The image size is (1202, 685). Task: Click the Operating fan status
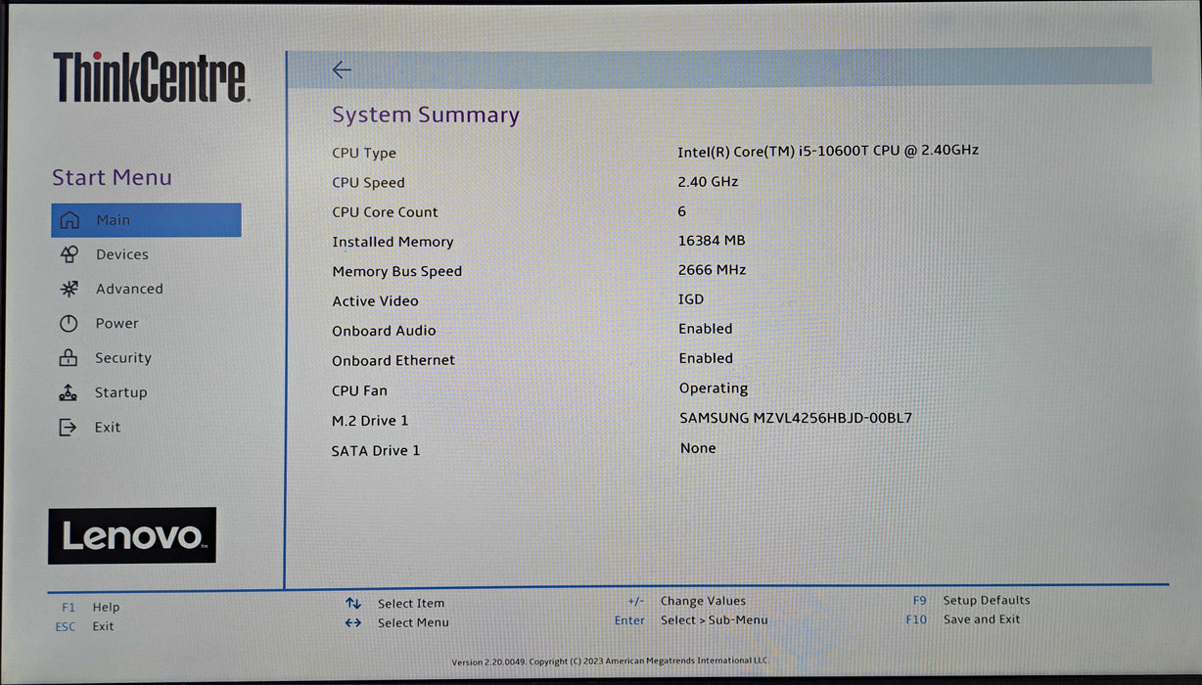[714, 388]
